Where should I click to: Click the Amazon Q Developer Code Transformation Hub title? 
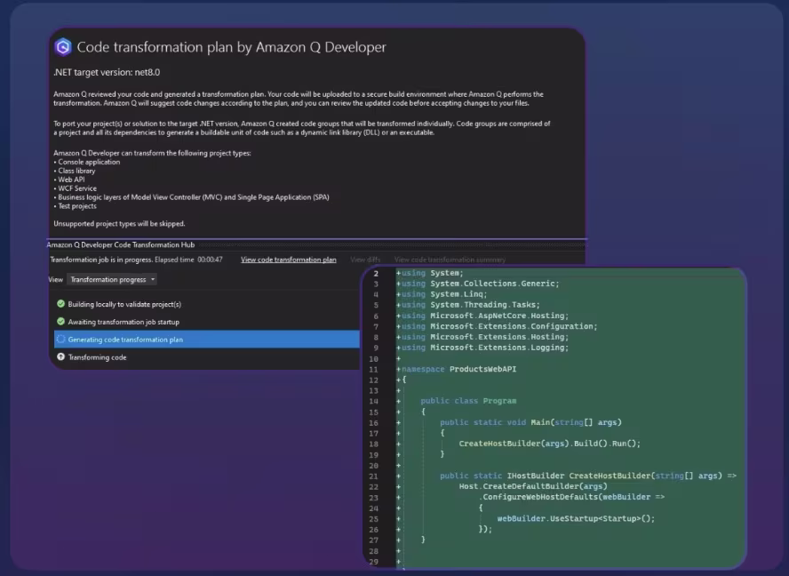pos(120,244)
